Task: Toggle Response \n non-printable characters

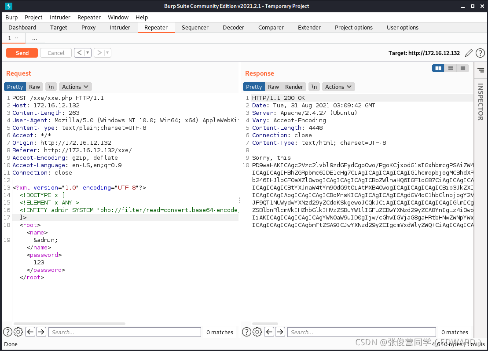Action: point(314,87)
